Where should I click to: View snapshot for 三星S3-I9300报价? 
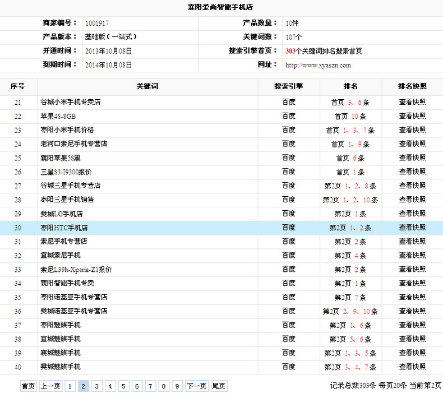[x=412, y=172]
